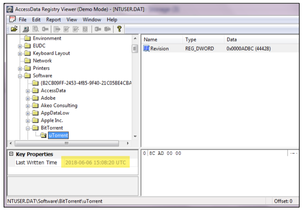The height and width of the screenshot is (213, 304).
Task: Click the tree's vertical scroll up arrow
Action: point(135,39)
